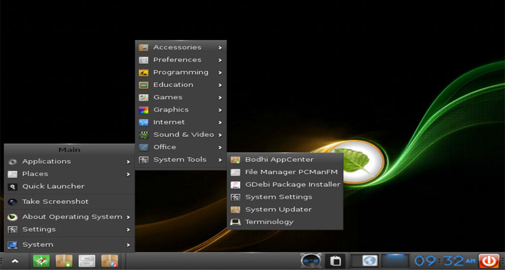Screen dimensions: 505x270
Task: Click the Preferences sliders icon
Action: [144, 60]
